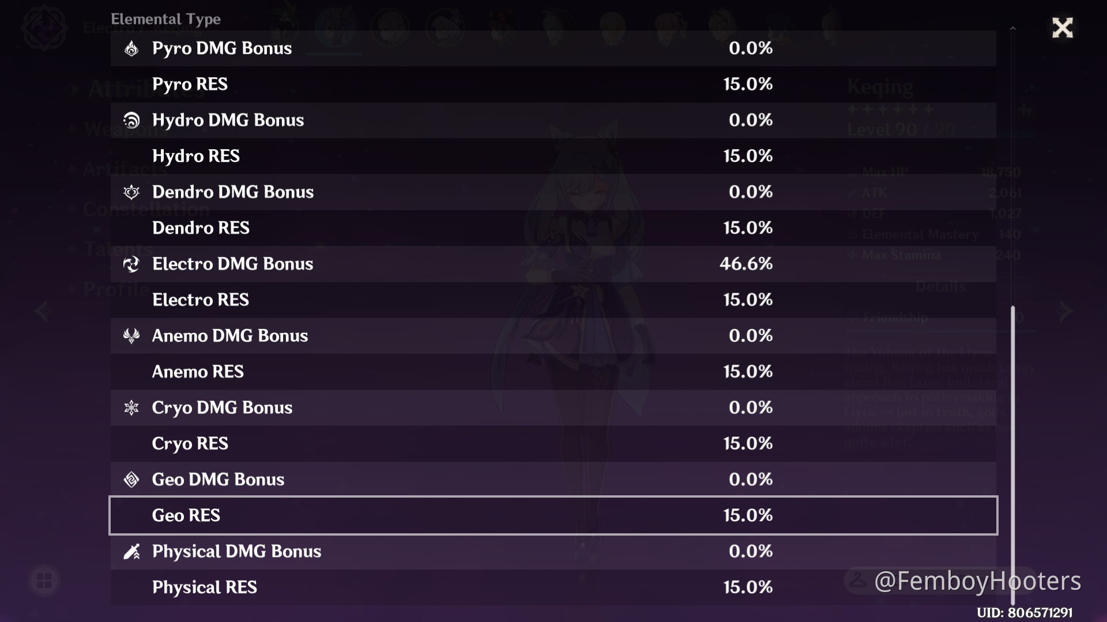Select the Electro DMG Bonus row

[x=552, y=264]
